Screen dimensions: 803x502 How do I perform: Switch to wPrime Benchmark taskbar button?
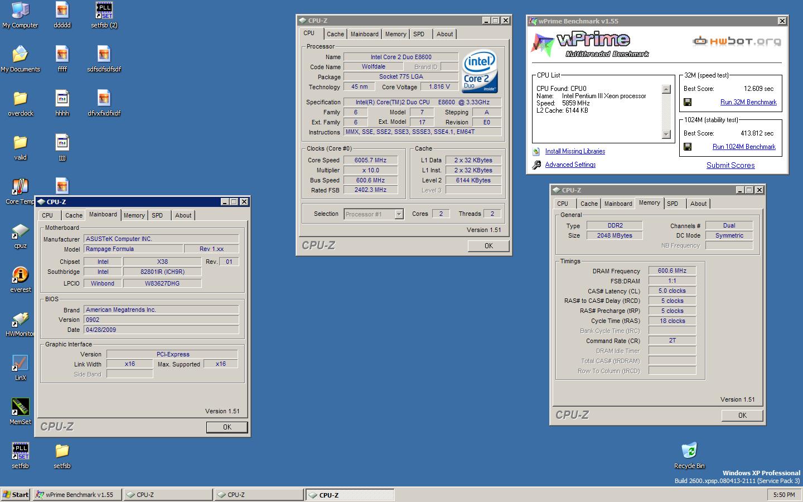click(77, 495)
